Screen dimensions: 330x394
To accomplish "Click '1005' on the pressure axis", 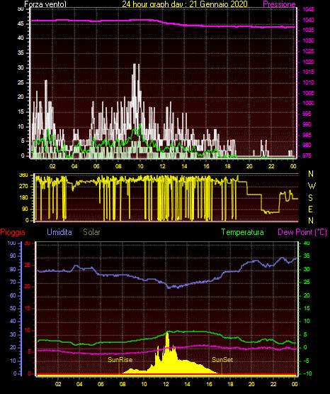I will pyautogui.click(x=308, y=93).
